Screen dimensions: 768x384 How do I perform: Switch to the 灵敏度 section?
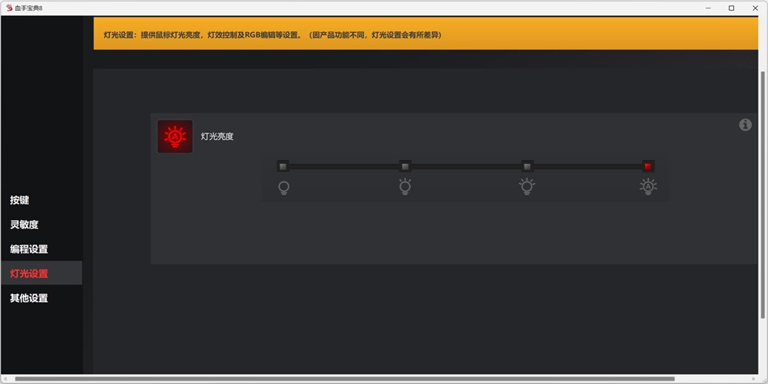[23, 224]
